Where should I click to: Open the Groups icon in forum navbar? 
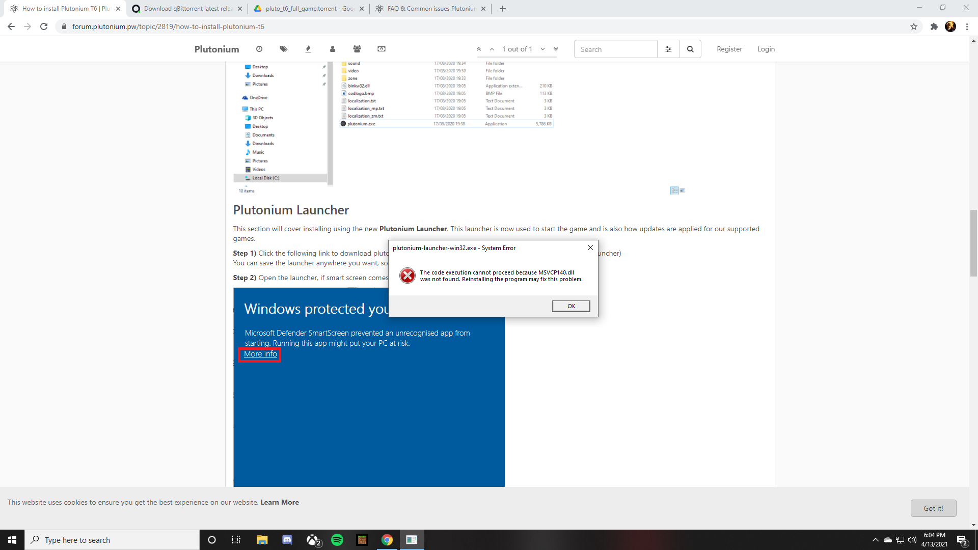coord(357,49)
